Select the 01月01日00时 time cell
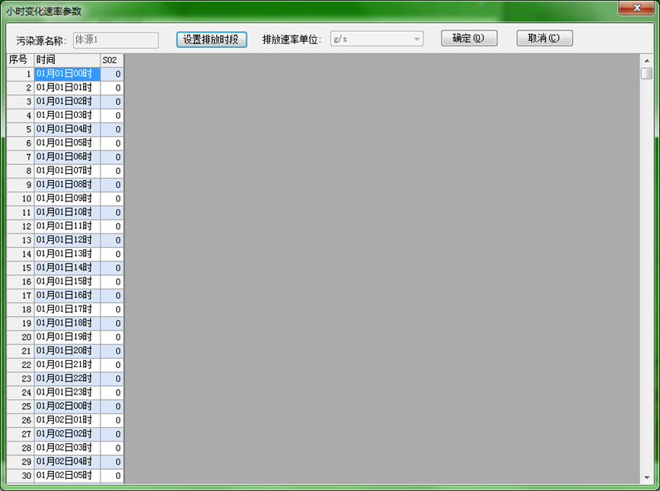 67,74
